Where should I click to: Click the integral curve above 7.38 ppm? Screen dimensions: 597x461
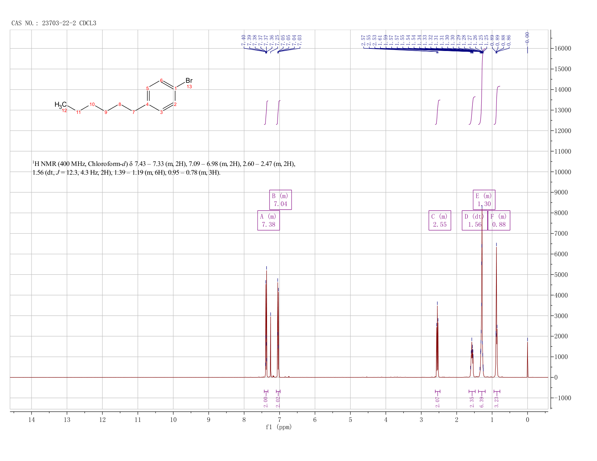(266, 112)
